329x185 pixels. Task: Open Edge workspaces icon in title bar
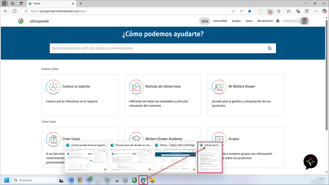(x=13, y=4)
